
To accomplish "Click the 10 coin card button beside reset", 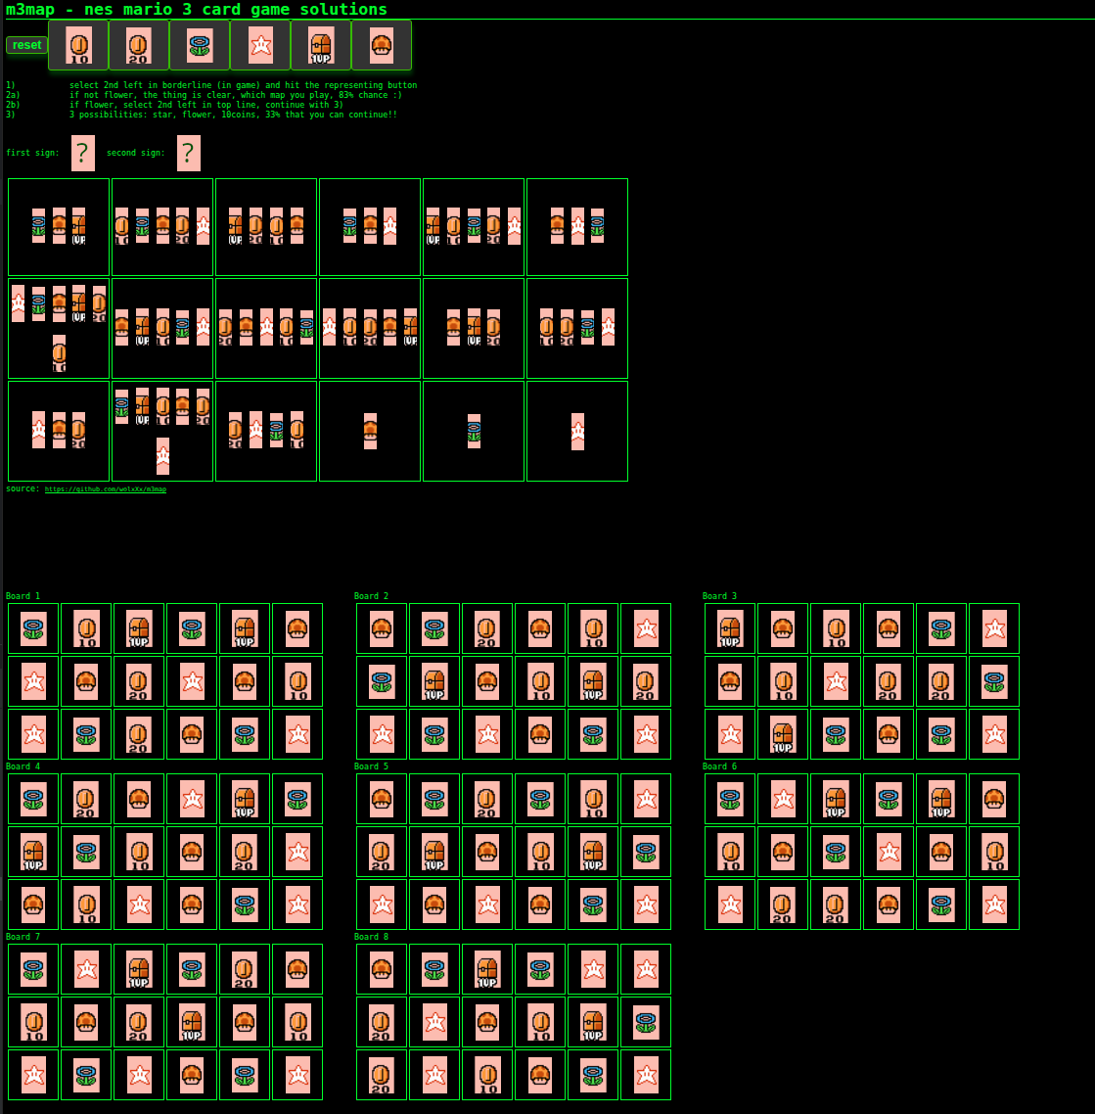I will [78, 45].
